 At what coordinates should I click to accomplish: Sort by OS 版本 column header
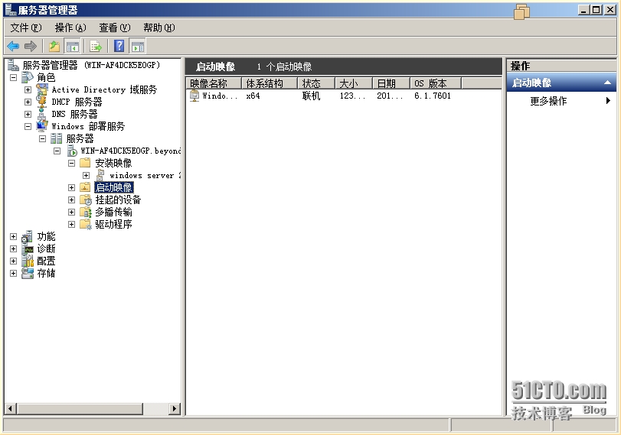[435, 83]
